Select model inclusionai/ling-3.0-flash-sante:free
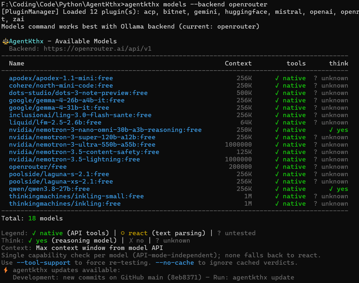 tap(80, 115)
